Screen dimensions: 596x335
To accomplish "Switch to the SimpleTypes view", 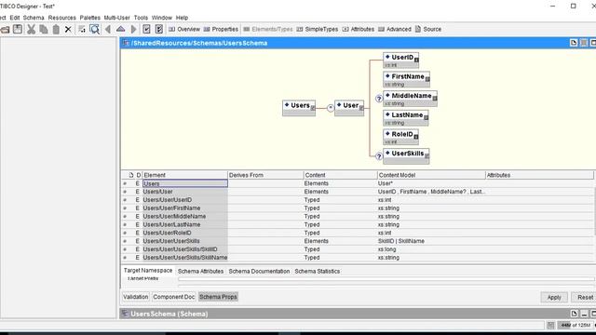I will pos(318,29).
